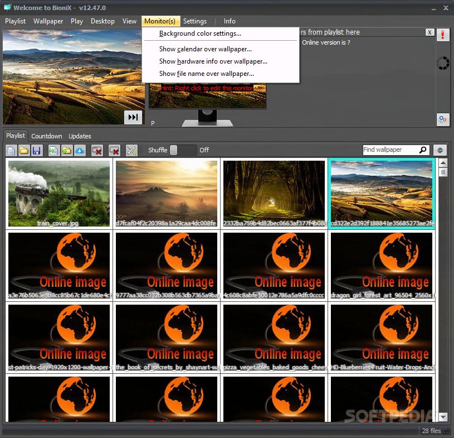Close the BioniX window
454x438 pixels.
[x=446, y=8]
